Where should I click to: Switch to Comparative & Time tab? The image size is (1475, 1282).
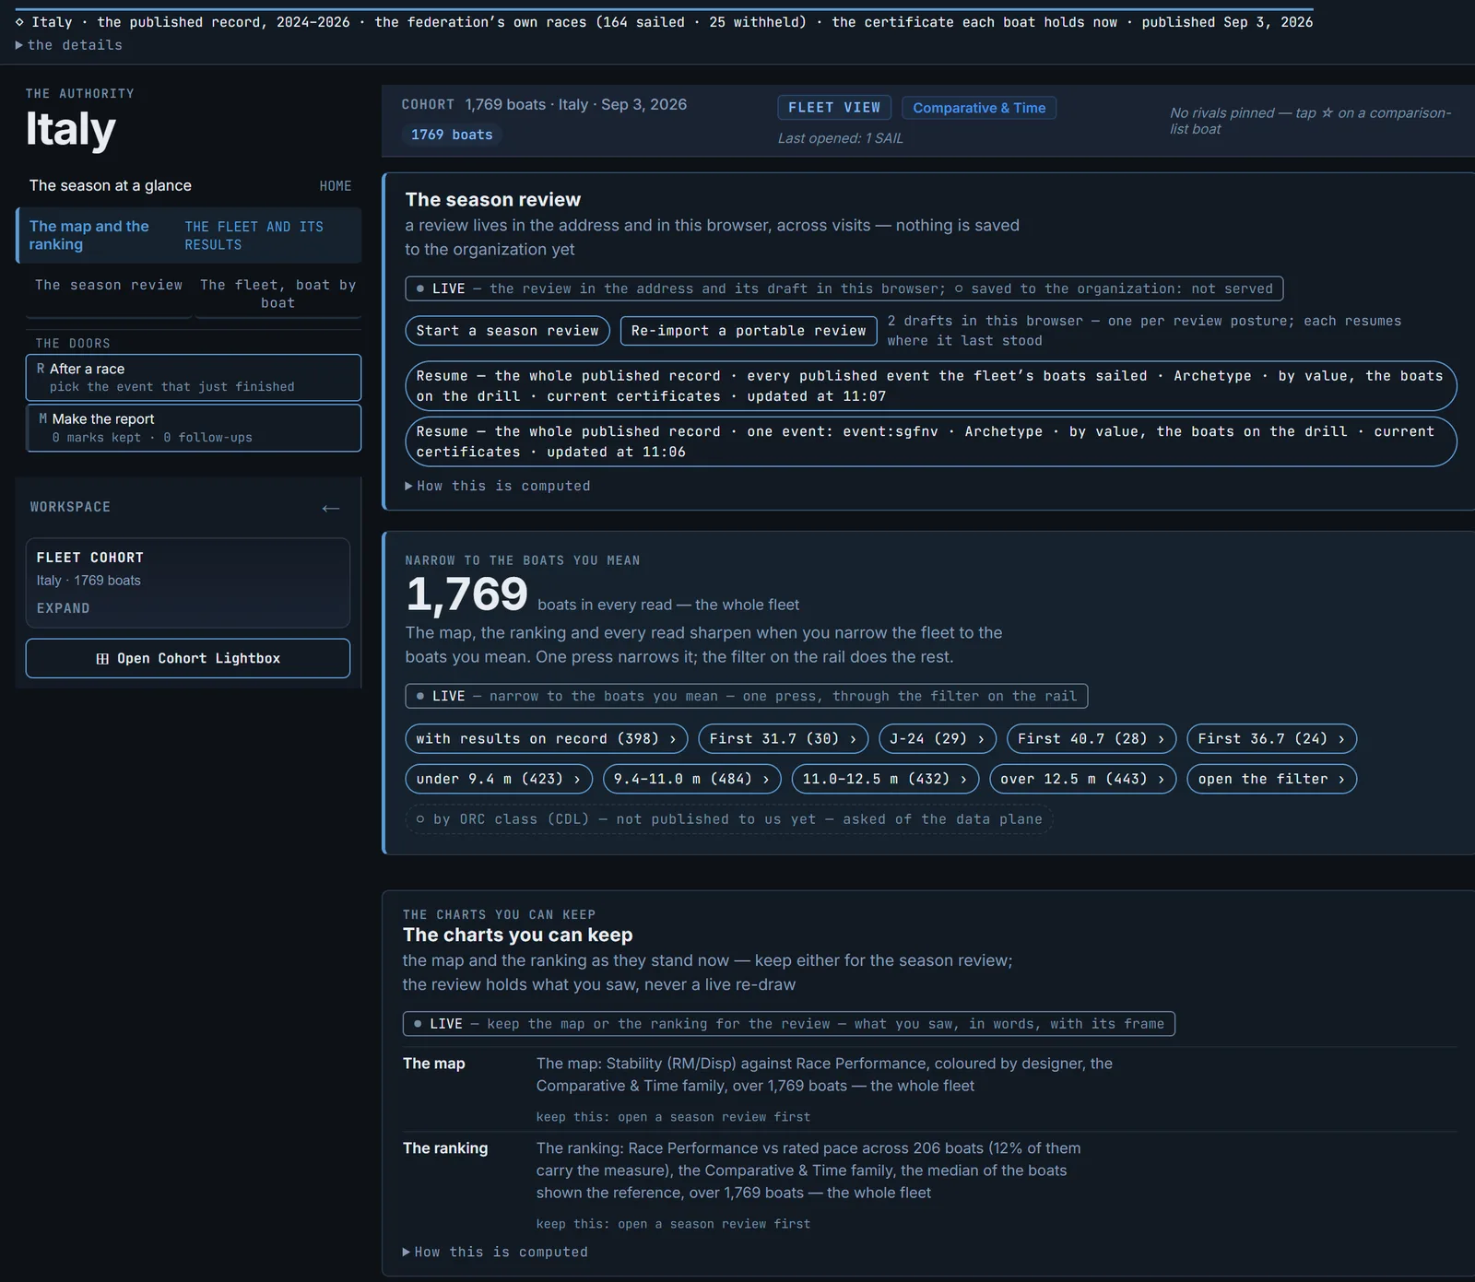pyautogui.click(x=979, y=108)
